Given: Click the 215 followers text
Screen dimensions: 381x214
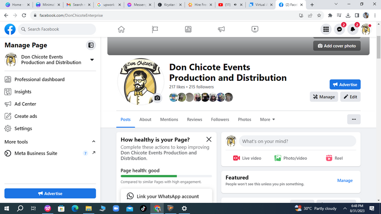Looking at the screenshot, I should point(201,87).
